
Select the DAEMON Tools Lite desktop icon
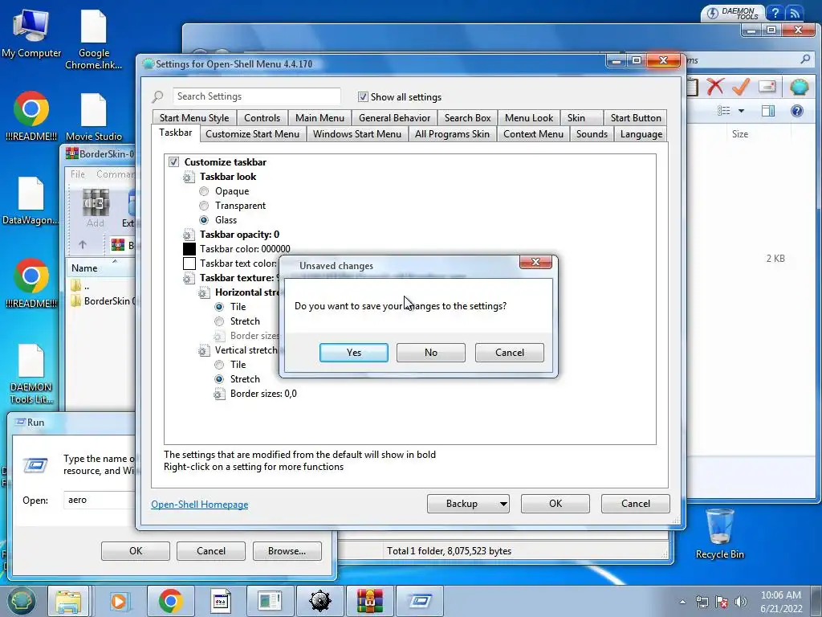coord(31,374)
